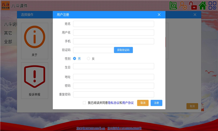Click the blue 注册 button
This screenshot has width=218, height=131.
click(156, 103)
